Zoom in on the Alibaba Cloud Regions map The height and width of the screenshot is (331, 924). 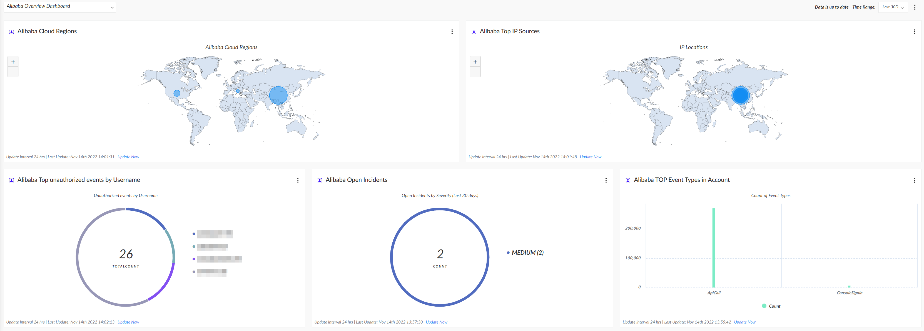13,62
